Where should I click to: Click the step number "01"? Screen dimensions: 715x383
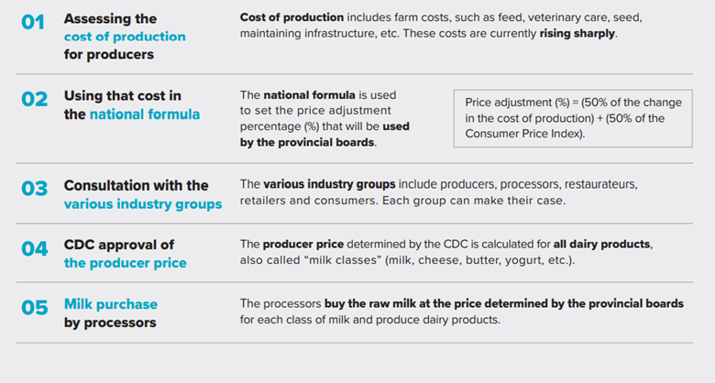pos(34,22)
